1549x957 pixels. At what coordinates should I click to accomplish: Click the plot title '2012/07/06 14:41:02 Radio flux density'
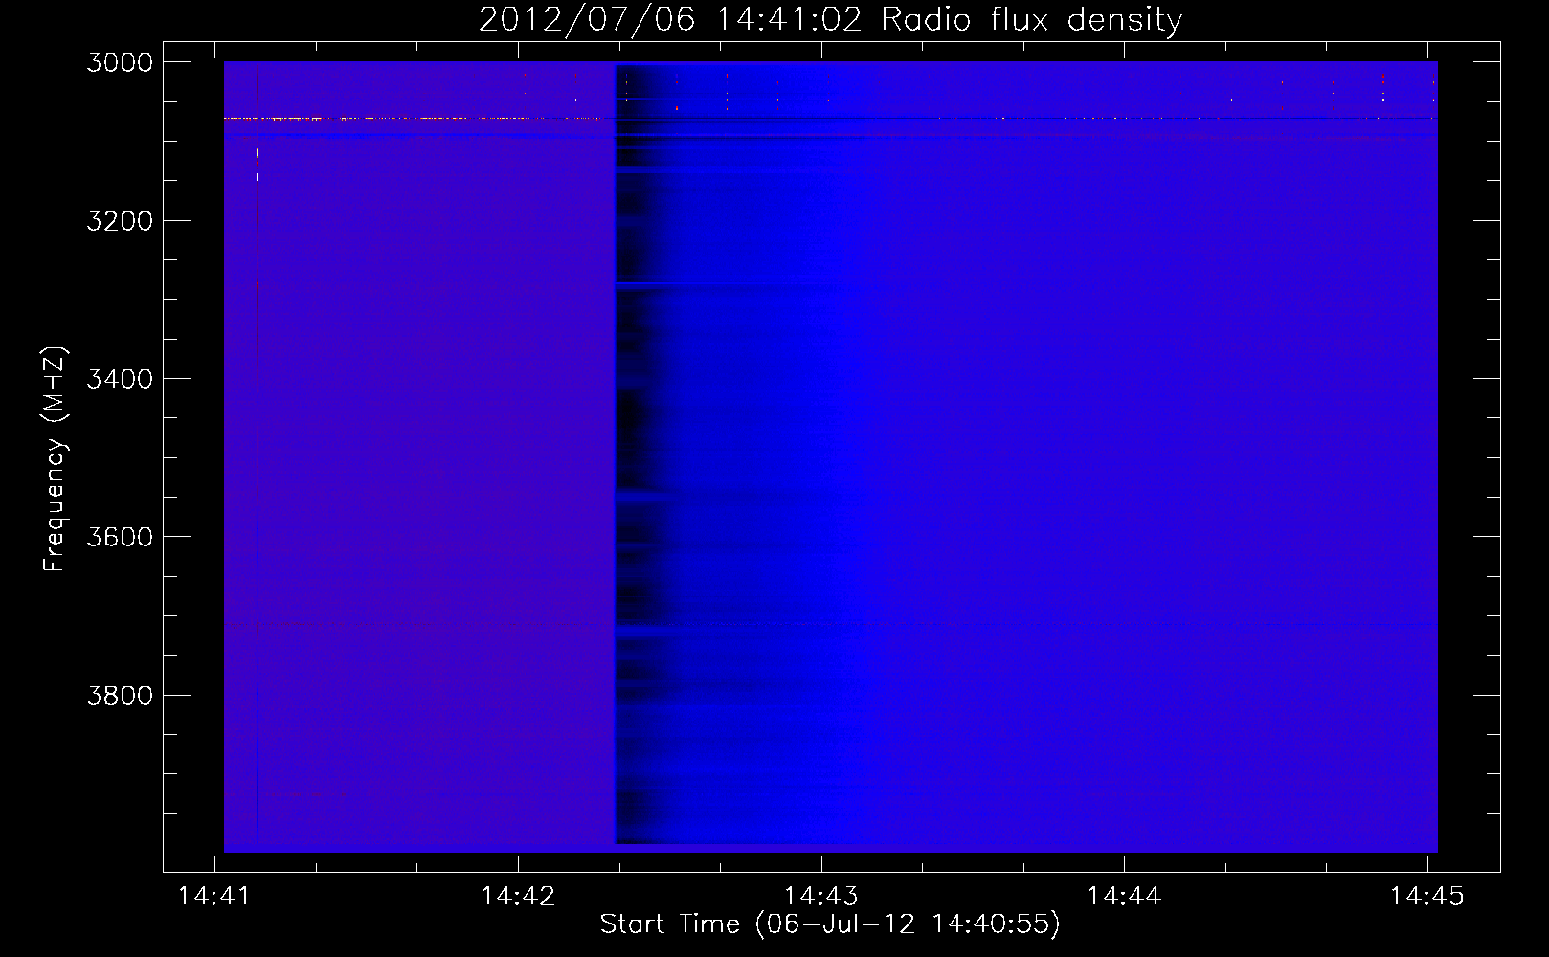pyautogui.click(x=830, y=20)
